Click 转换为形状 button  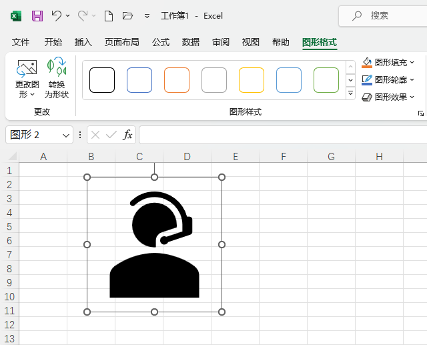(57, 79)
